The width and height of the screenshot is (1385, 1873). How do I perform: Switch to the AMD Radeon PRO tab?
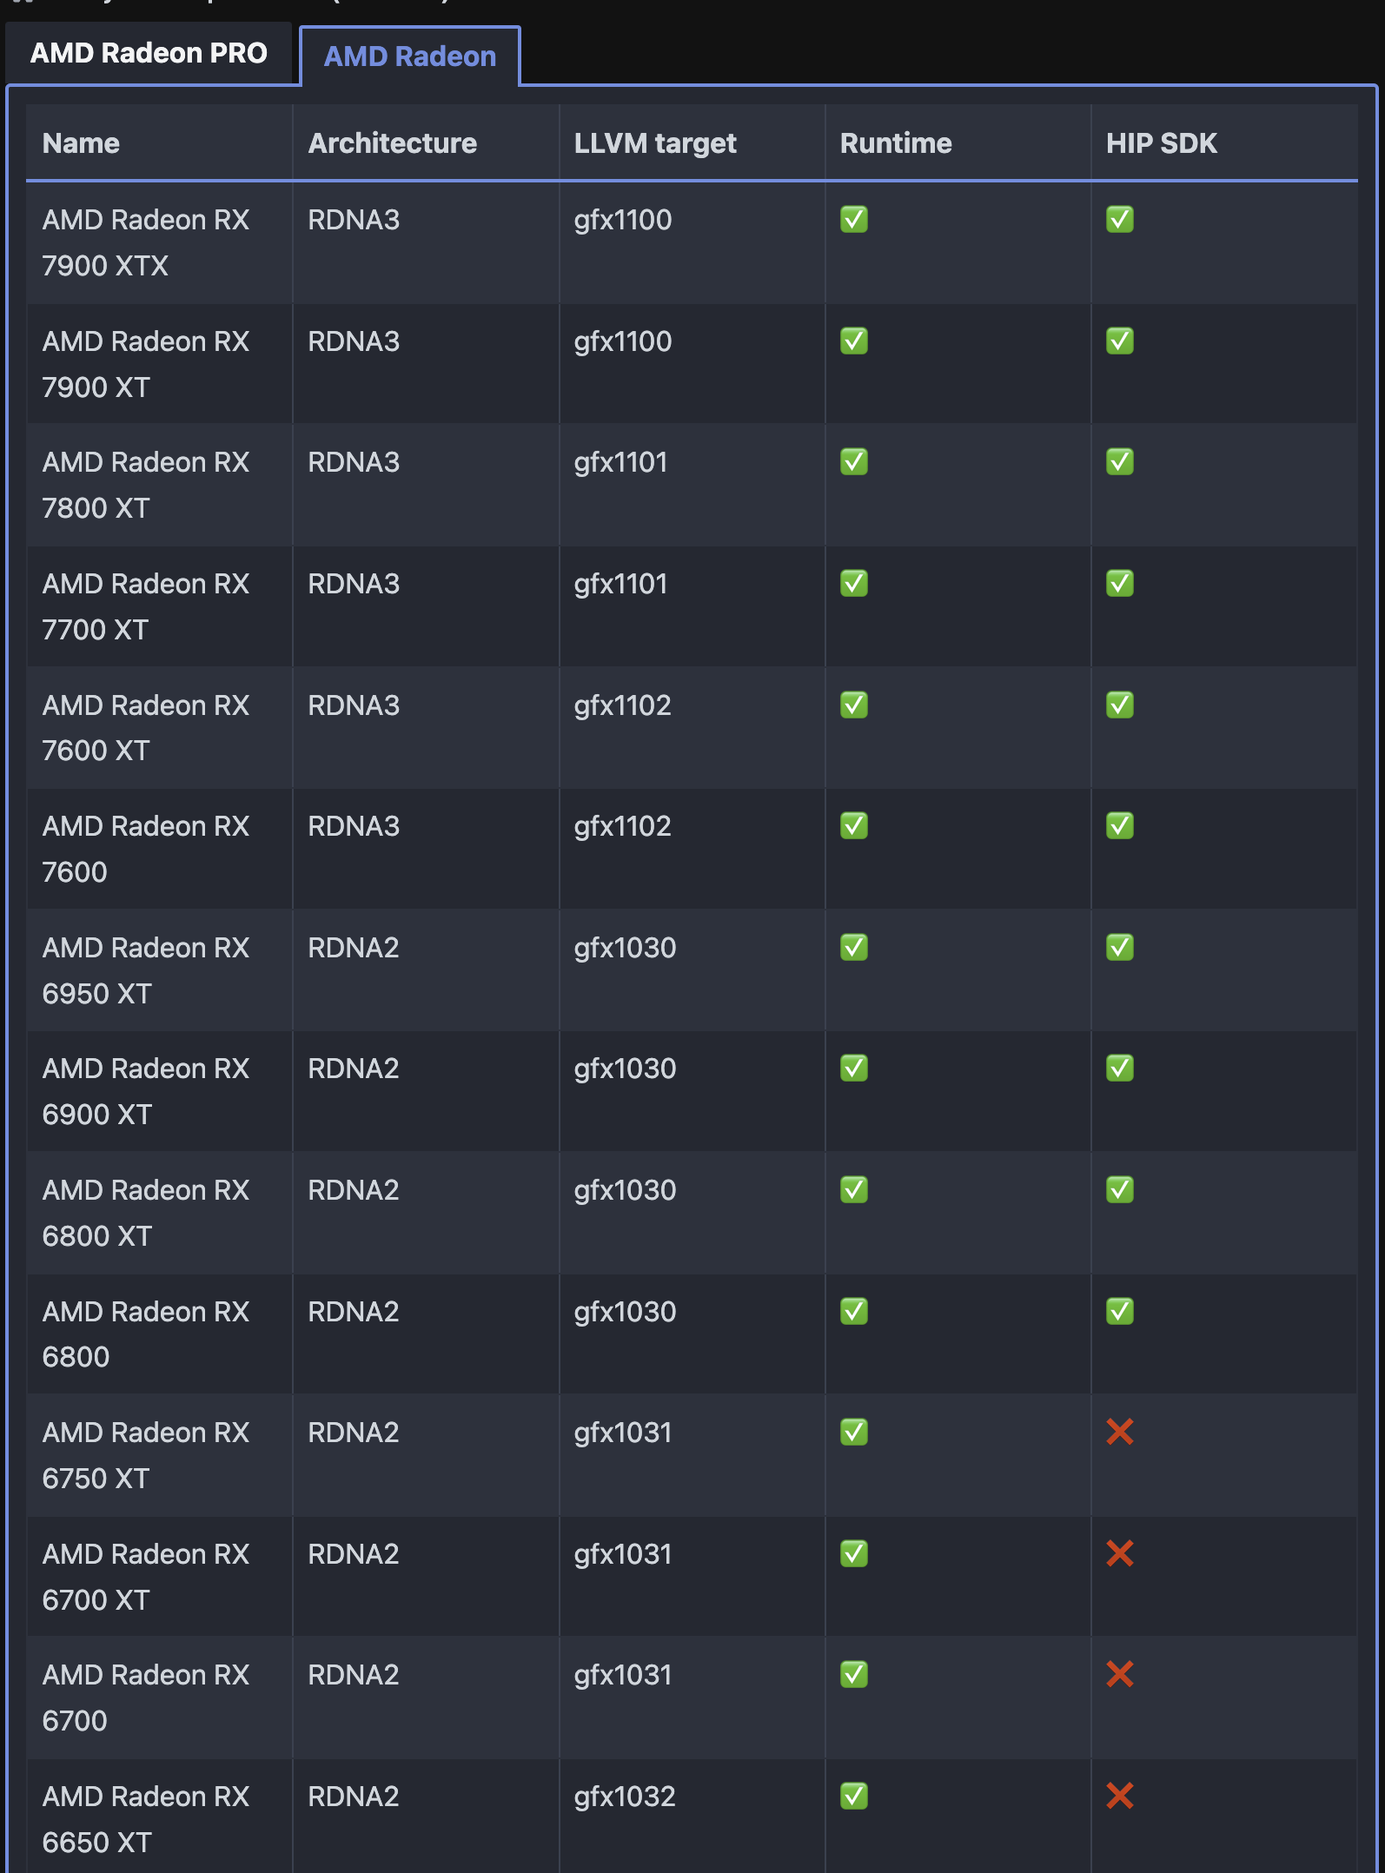click(x=149, y=54)
